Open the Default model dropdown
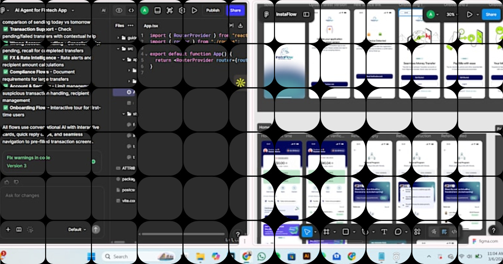503x264 pixels. 77,230
